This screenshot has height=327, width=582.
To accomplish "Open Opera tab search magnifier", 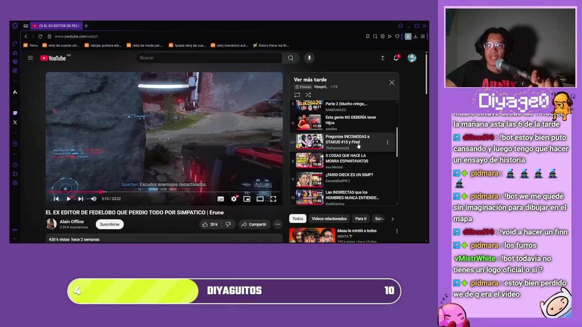I will 401,26.
